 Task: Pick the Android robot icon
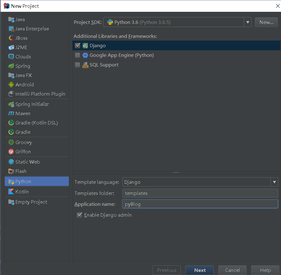tap(11, 84)
